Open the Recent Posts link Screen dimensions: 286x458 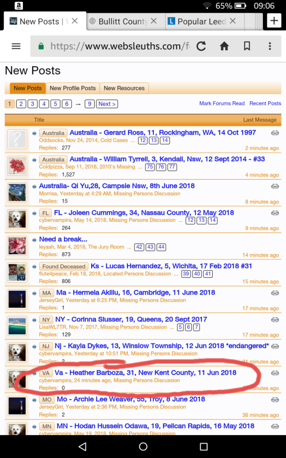pos(265,103)
